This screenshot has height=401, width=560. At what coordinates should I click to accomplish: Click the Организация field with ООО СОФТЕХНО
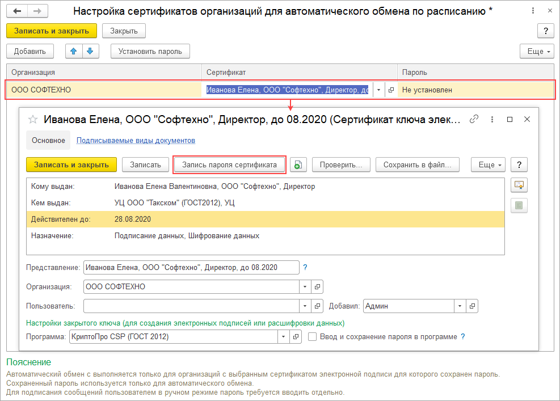[x=191, y=287]
